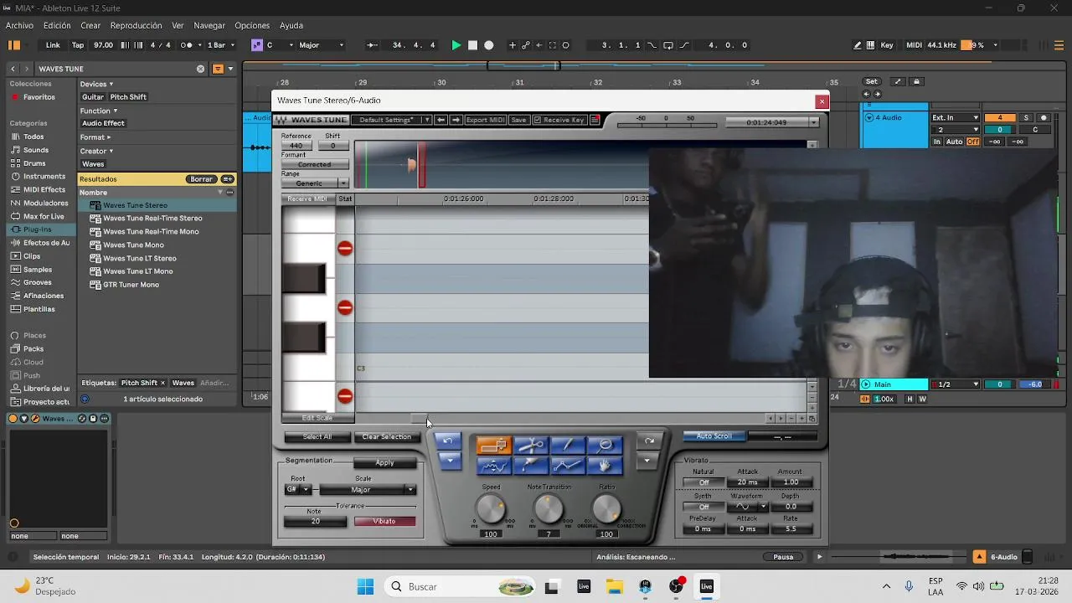Select the Note tool in Waves Tune
The height and width of the screenshot is (603, 1072).
493,446
